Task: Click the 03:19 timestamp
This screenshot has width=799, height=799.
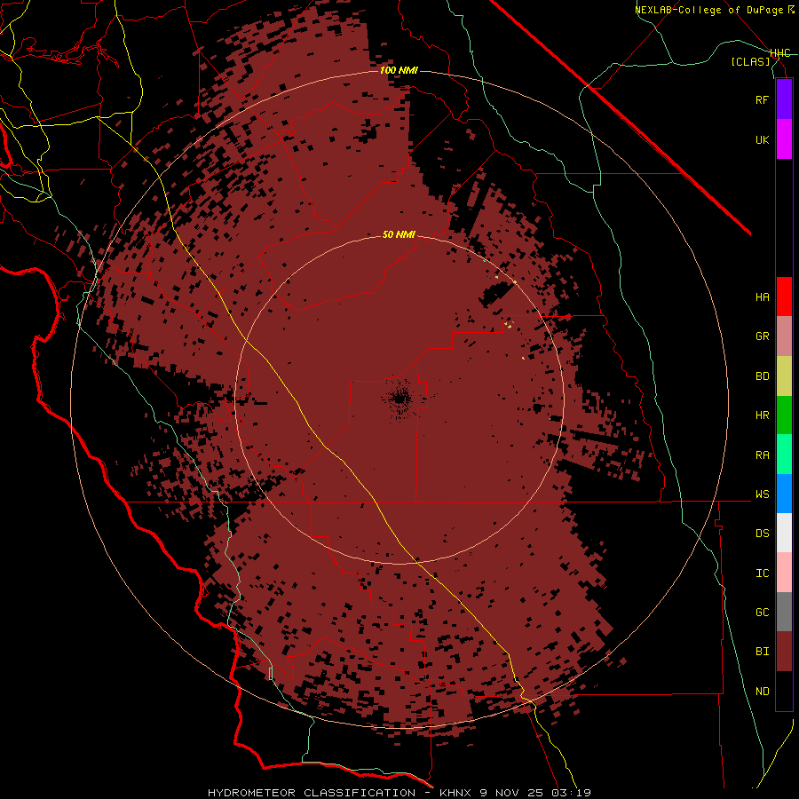Action: (x=574, y=793)
